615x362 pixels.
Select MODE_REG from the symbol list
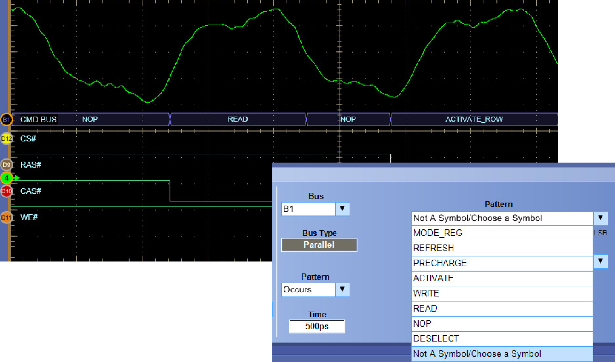(x=438, y=233)
